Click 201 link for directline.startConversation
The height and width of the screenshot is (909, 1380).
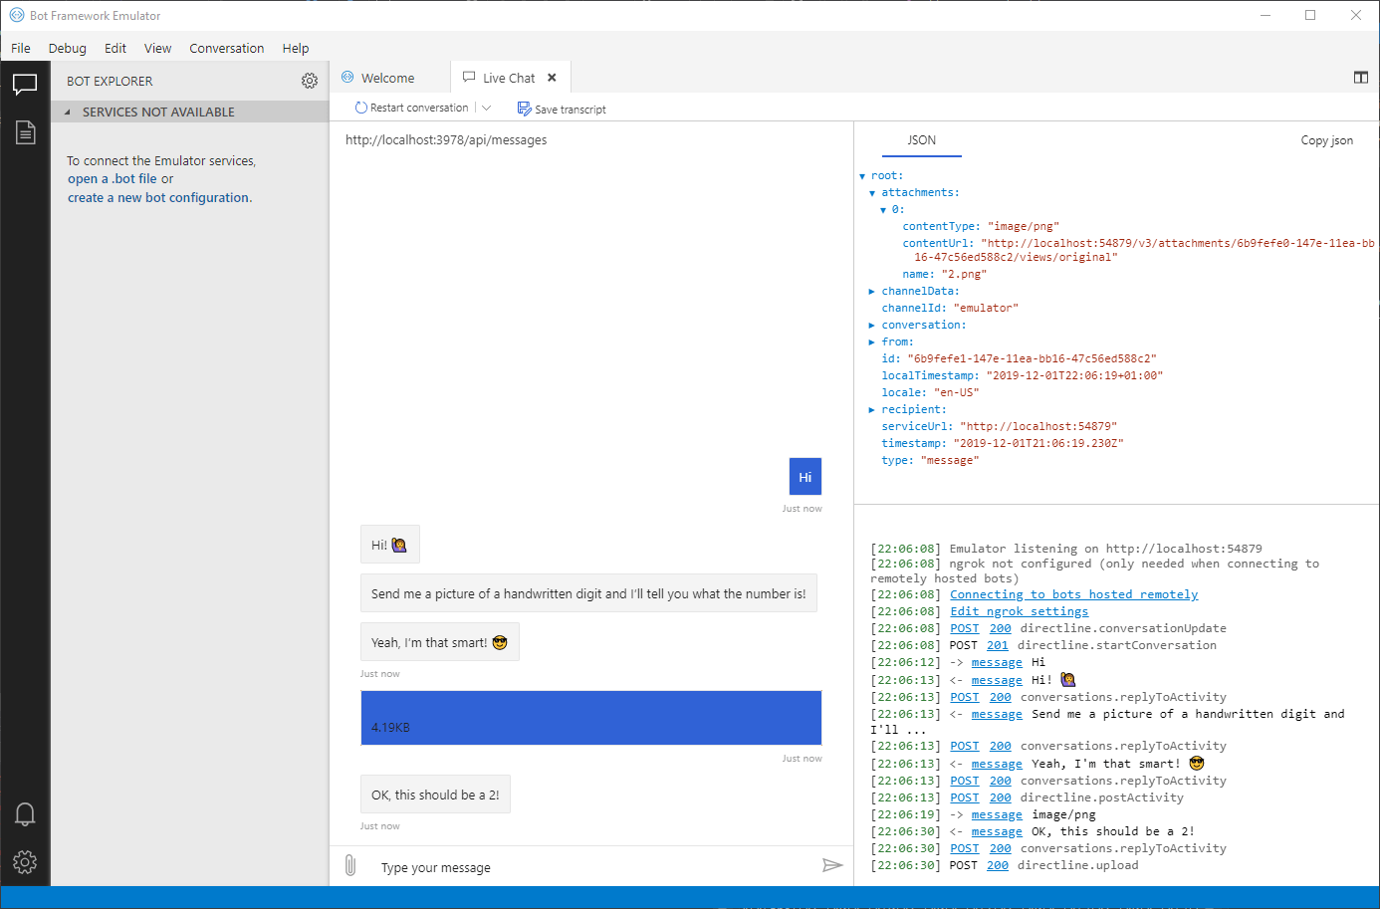[998, 645]
